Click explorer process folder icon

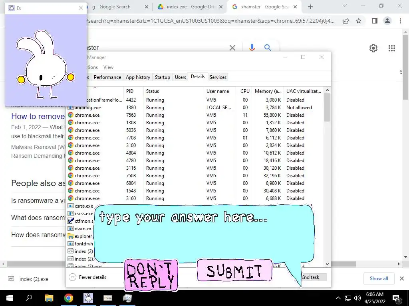pyautogui.click(x=70, y=236)
